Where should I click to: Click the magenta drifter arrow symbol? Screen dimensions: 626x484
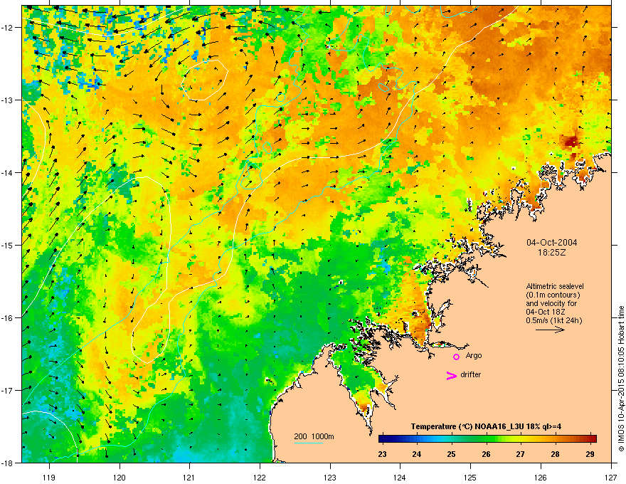(451, 375)
